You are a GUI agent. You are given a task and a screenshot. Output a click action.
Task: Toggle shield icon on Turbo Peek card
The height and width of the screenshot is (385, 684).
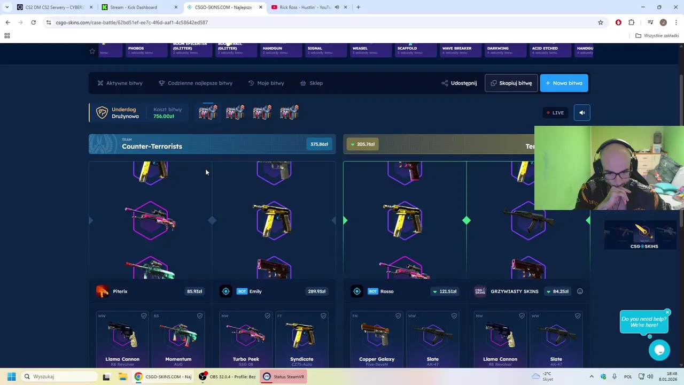click(x=267, y=316)
